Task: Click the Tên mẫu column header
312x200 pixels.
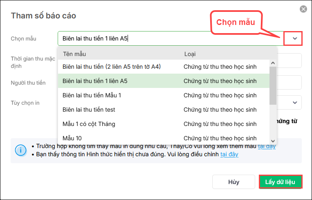Action: click(x=74, y=54)
